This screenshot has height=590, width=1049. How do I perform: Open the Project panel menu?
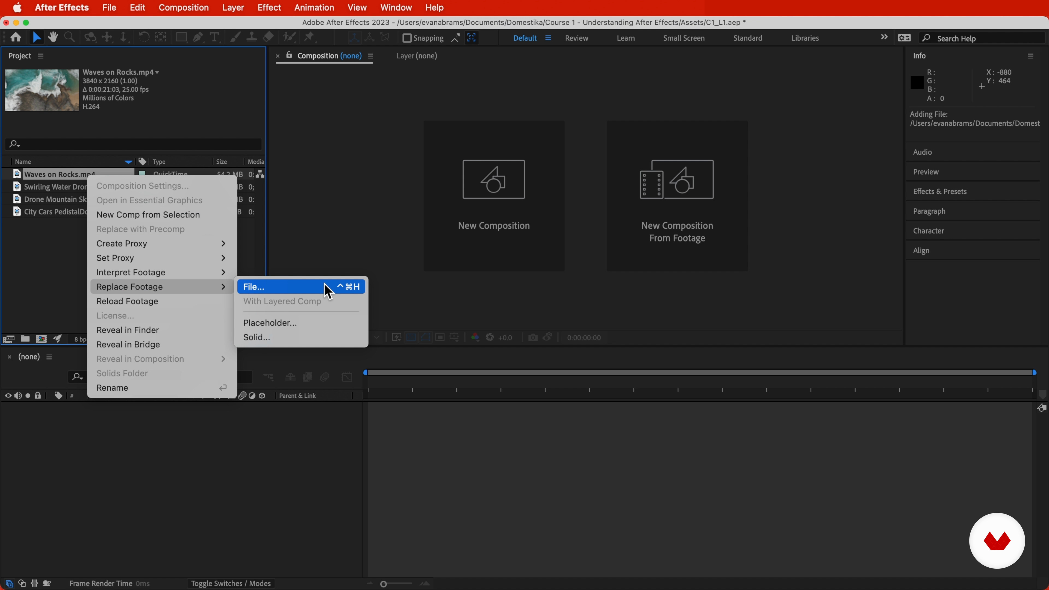click(41, 56)
